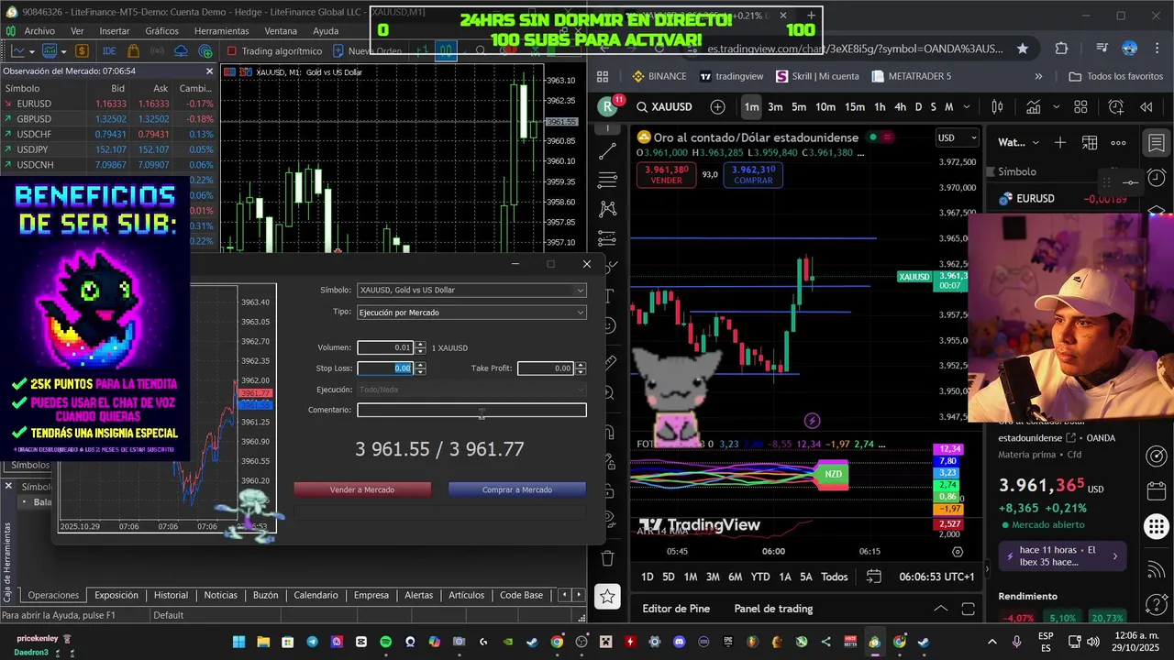This screenshot has height=660, width=1174.
Task: Open the Editor de Pine tab
Action: (x=676, y=609)
